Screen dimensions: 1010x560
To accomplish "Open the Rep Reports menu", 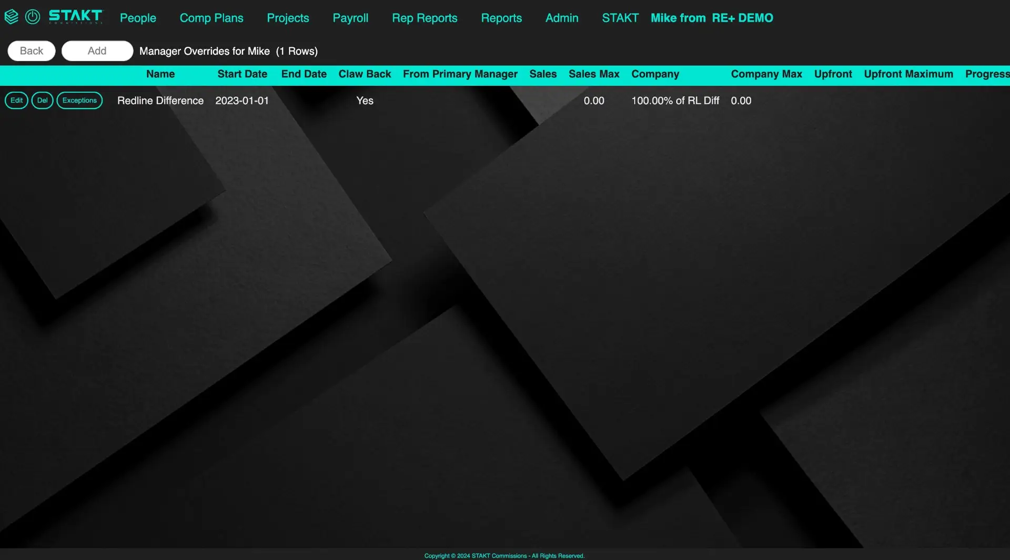I will pos(425,18).
